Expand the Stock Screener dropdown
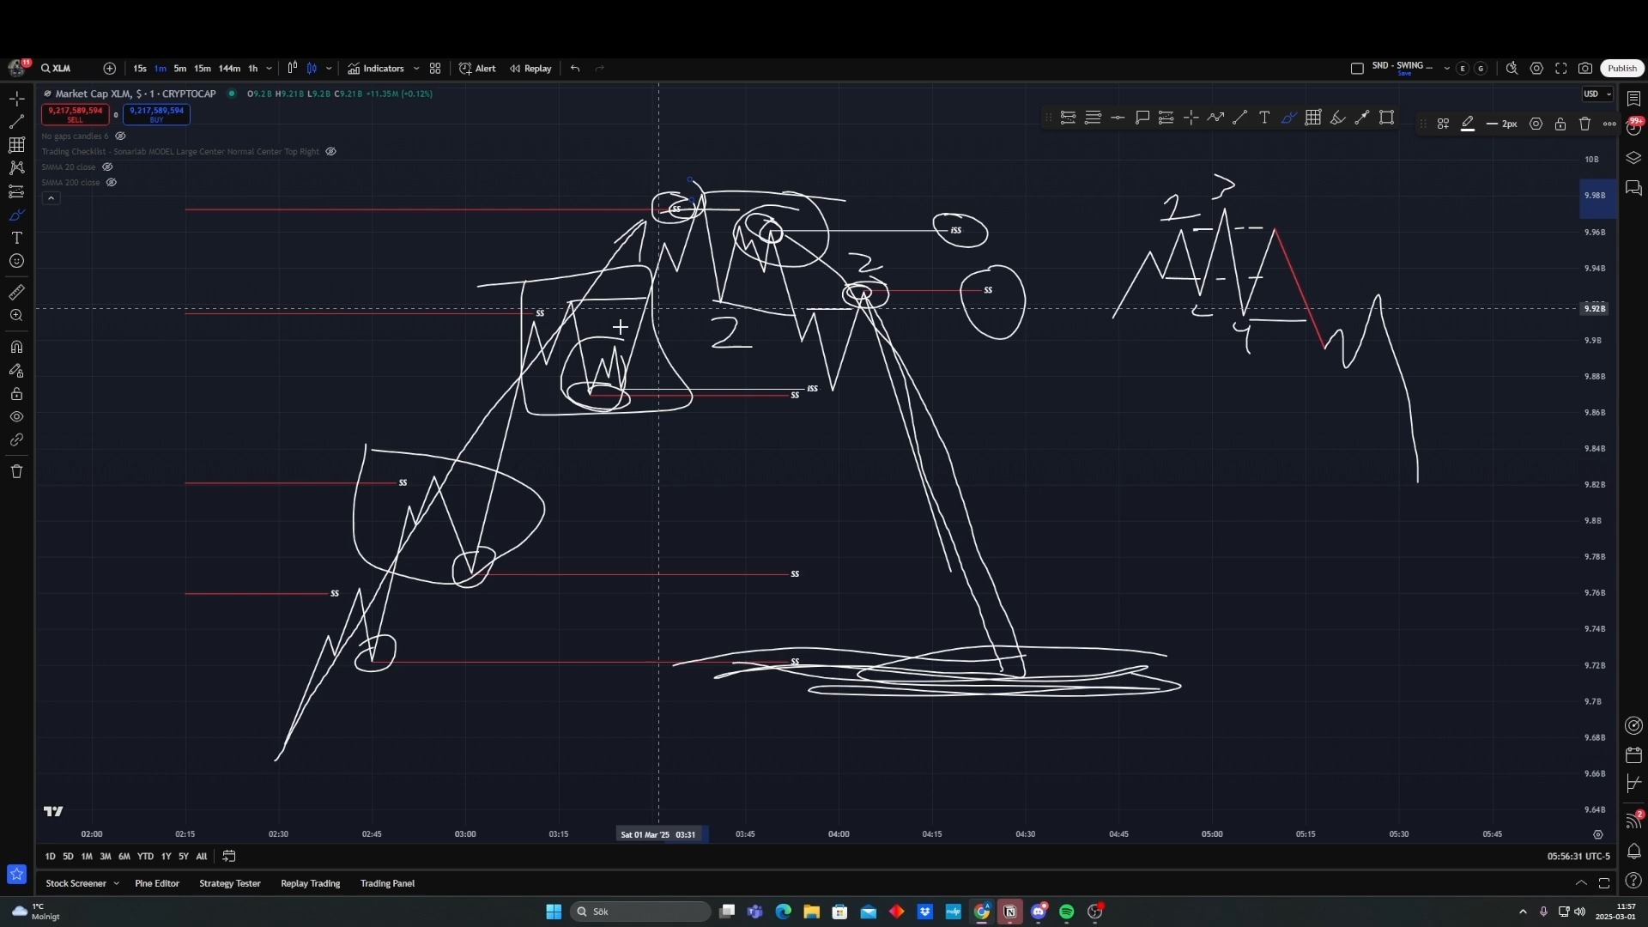This screenshot has height=927, width=1648. tap(116, 883)
